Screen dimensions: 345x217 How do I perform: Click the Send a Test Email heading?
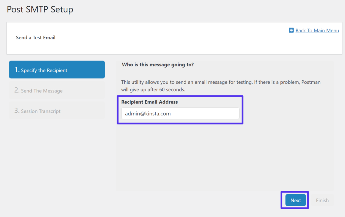pyautogui.click(x=36, y=38)
